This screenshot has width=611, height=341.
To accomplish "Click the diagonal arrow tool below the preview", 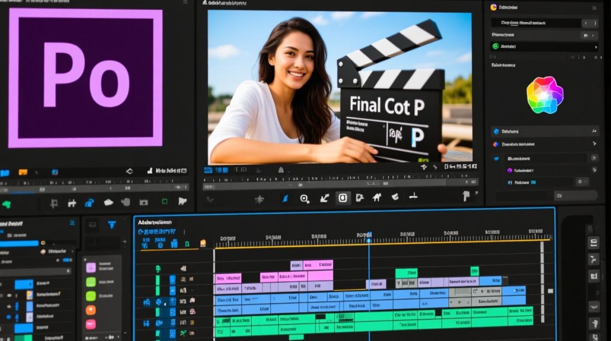I will 324,198.
